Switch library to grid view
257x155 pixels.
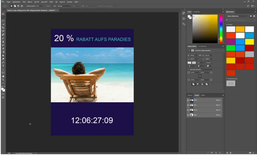[x=251, y=16]
